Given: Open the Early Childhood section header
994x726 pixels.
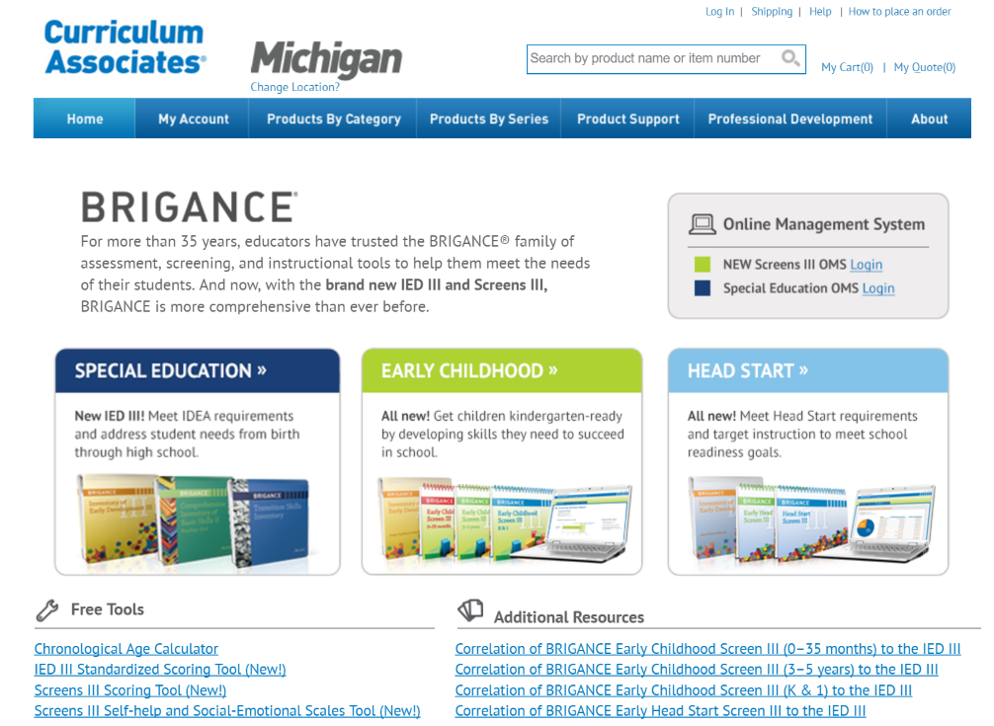Looking at the screenshot, I should coord(501,370).
